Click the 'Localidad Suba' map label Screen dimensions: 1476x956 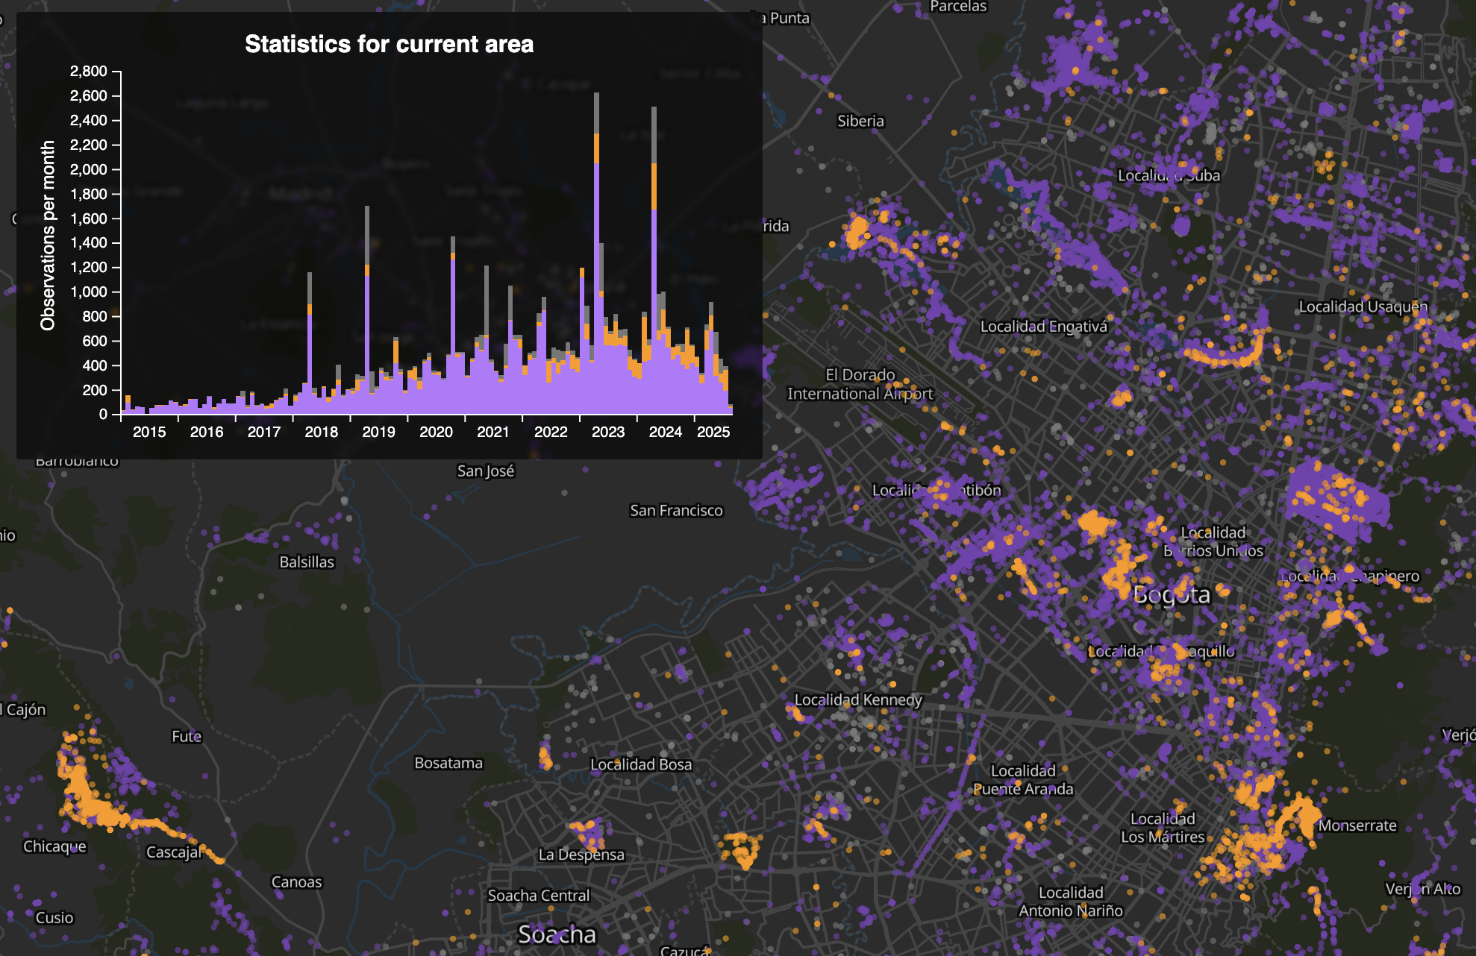[x=1169, y=176]
